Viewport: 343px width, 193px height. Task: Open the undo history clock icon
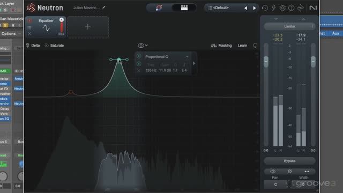click(x=265, y=8)
